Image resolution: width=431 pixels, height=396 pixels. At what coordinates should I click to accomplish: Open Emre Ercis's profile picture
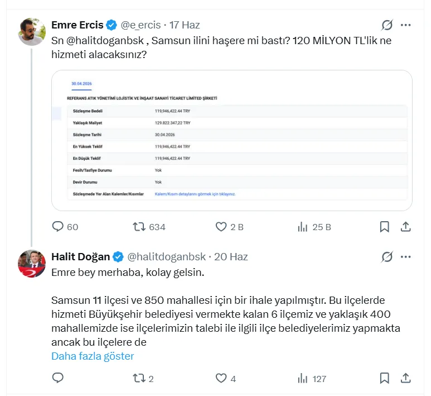32,32
